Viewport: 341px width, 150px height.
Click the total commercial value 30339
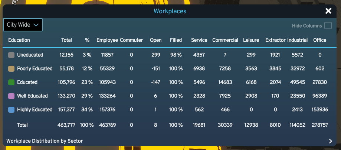[x=225, y=125]
